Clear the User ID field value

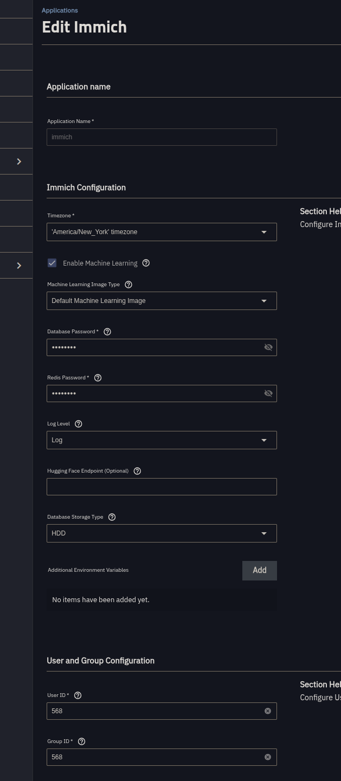tap(268, 711)
